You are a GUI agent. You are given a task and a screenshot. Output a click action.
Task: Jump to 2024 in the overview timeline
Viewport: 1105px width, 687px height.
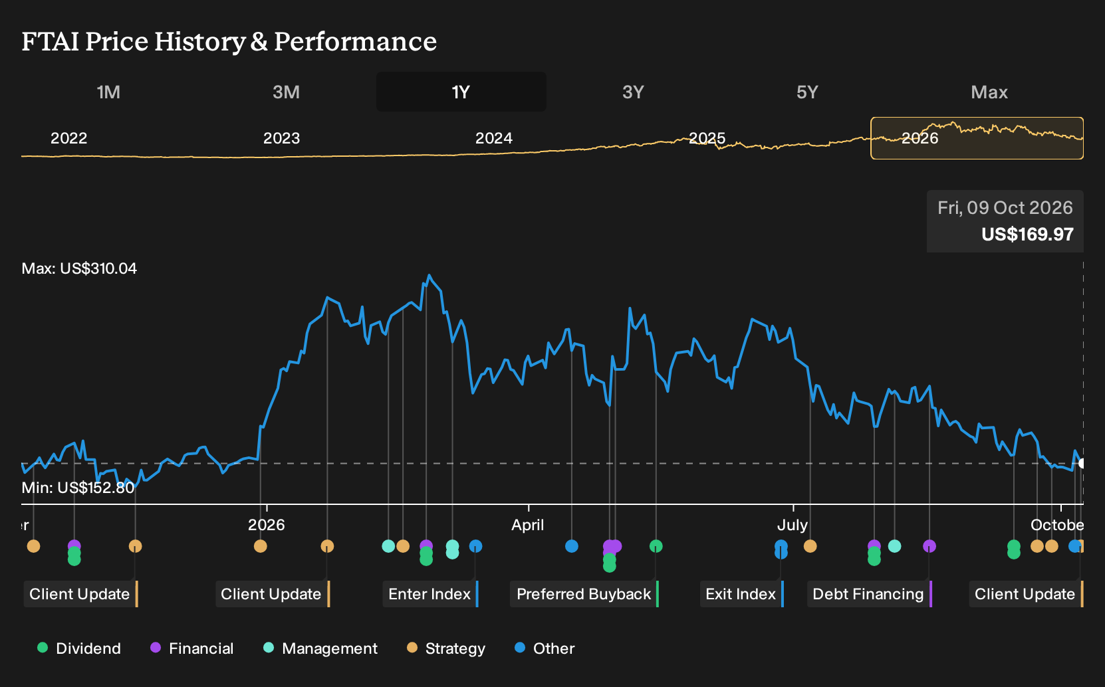(494, 138)
